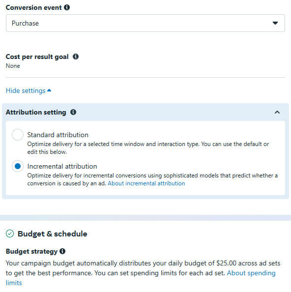Click the Cost per result goal info icon
Screen dimensions: 291x292
[76, 57]
